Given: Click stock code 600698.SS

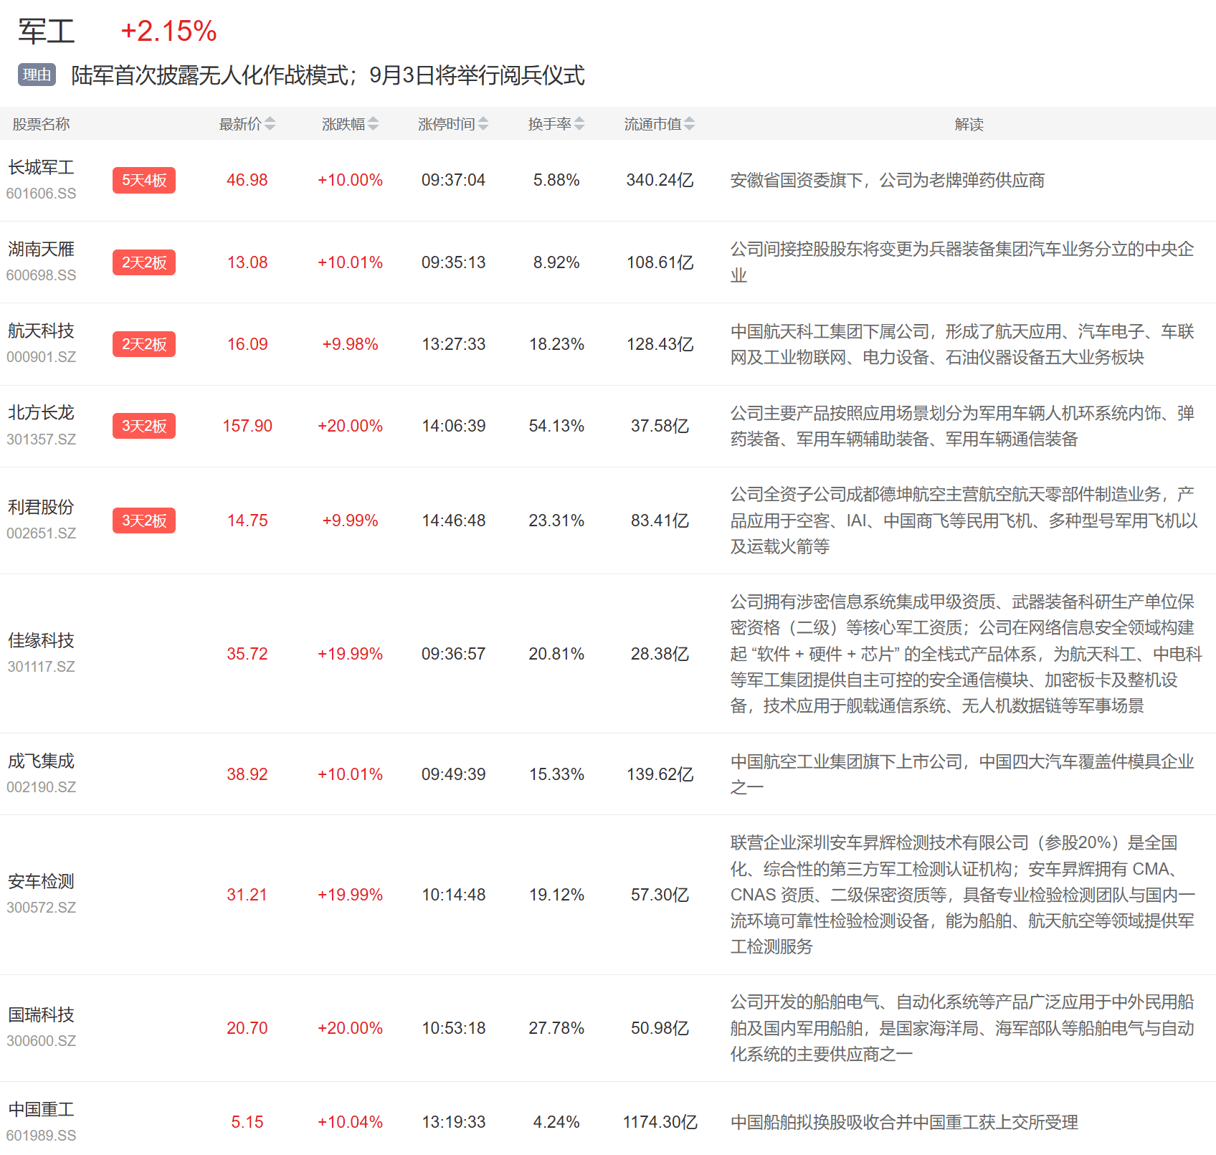Looking at the screenshot, I should (x=41, y=275).
